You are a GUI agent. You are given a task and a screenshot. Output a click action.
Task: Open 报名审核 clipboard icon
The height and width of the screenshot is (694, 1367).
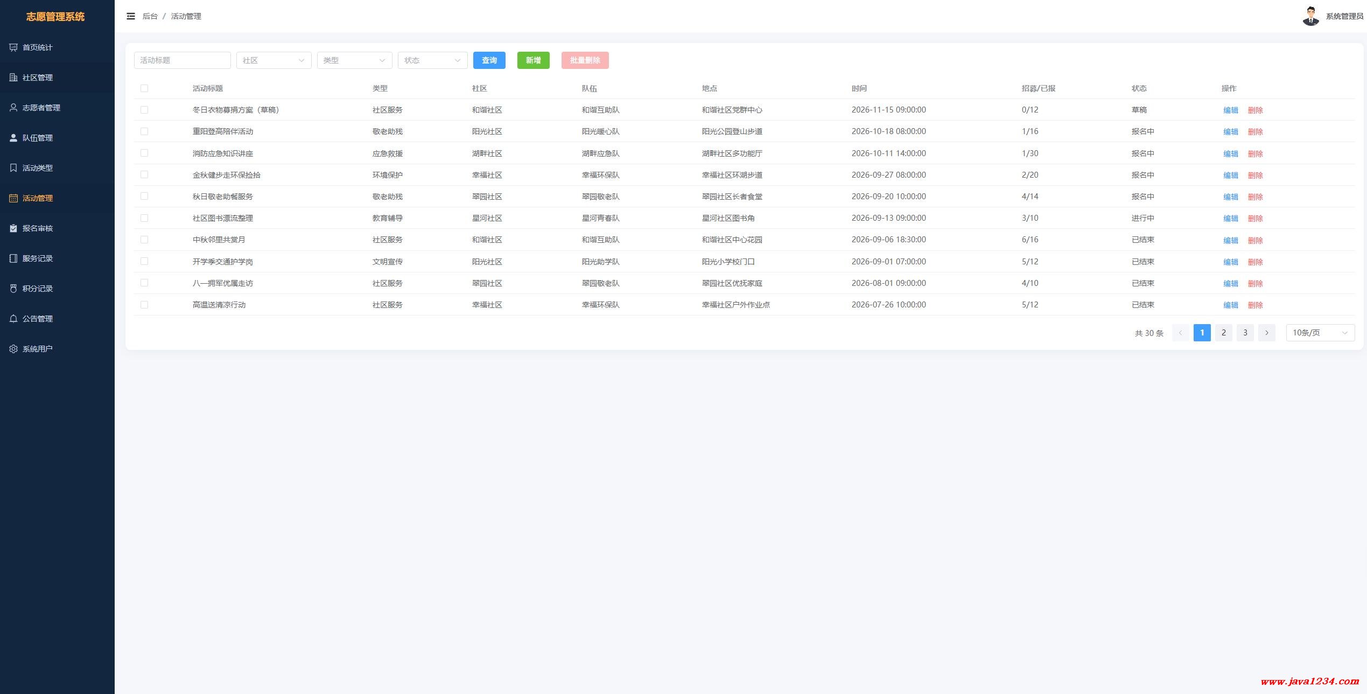click(13, 228)
